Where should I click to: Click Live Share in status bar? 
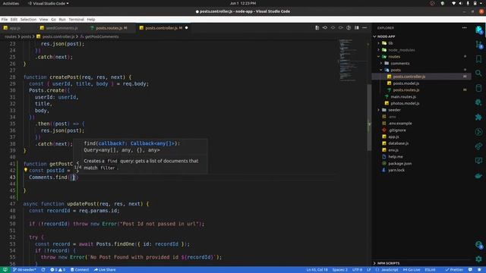point(105,270)
